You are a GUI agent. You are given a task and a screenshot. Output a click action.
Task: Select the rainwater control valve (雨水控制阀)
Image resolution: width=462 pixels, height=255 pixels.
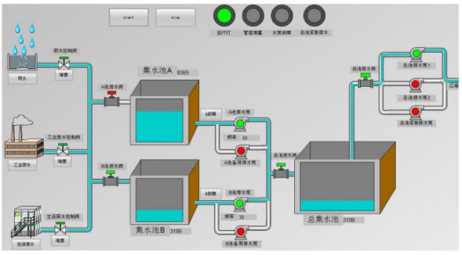pyautogui.click(x=64, y=63)
